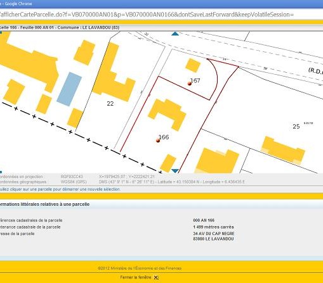323x283 pixels.
Task: Click the small building inside parcel 167
Action: coord(193,65)
